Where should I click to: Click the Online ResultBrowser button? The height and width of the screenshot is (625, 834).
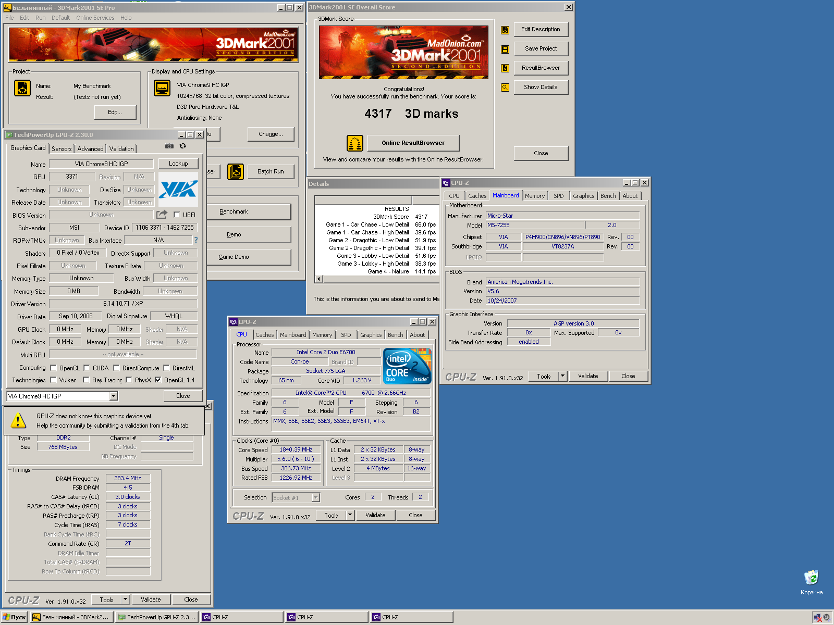pos(413,143)
